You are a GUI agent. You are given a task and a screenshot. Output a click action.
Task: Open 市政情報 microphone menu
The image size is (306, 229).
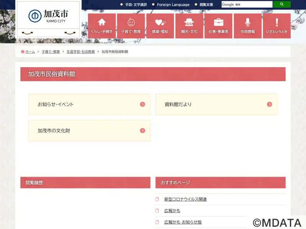[x=247, y=26]
